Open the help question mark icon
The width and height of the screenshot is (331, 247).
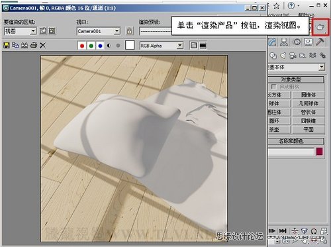(291, 6)
